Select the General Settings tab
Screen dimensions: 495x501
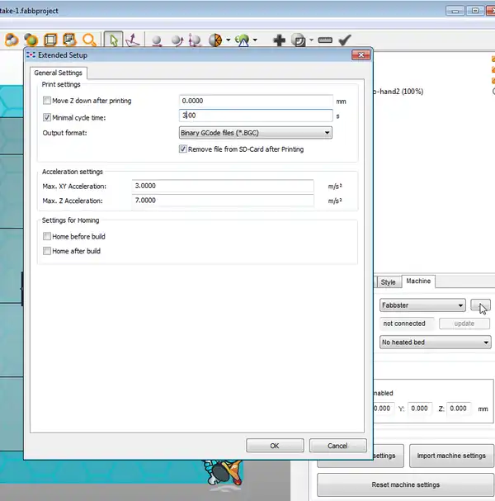click(58, 73)
